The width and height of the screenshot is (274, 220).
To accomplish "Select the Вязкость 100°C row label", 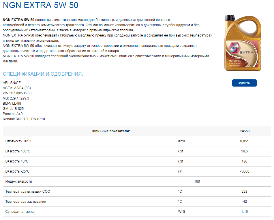I will tap(18, 151).
